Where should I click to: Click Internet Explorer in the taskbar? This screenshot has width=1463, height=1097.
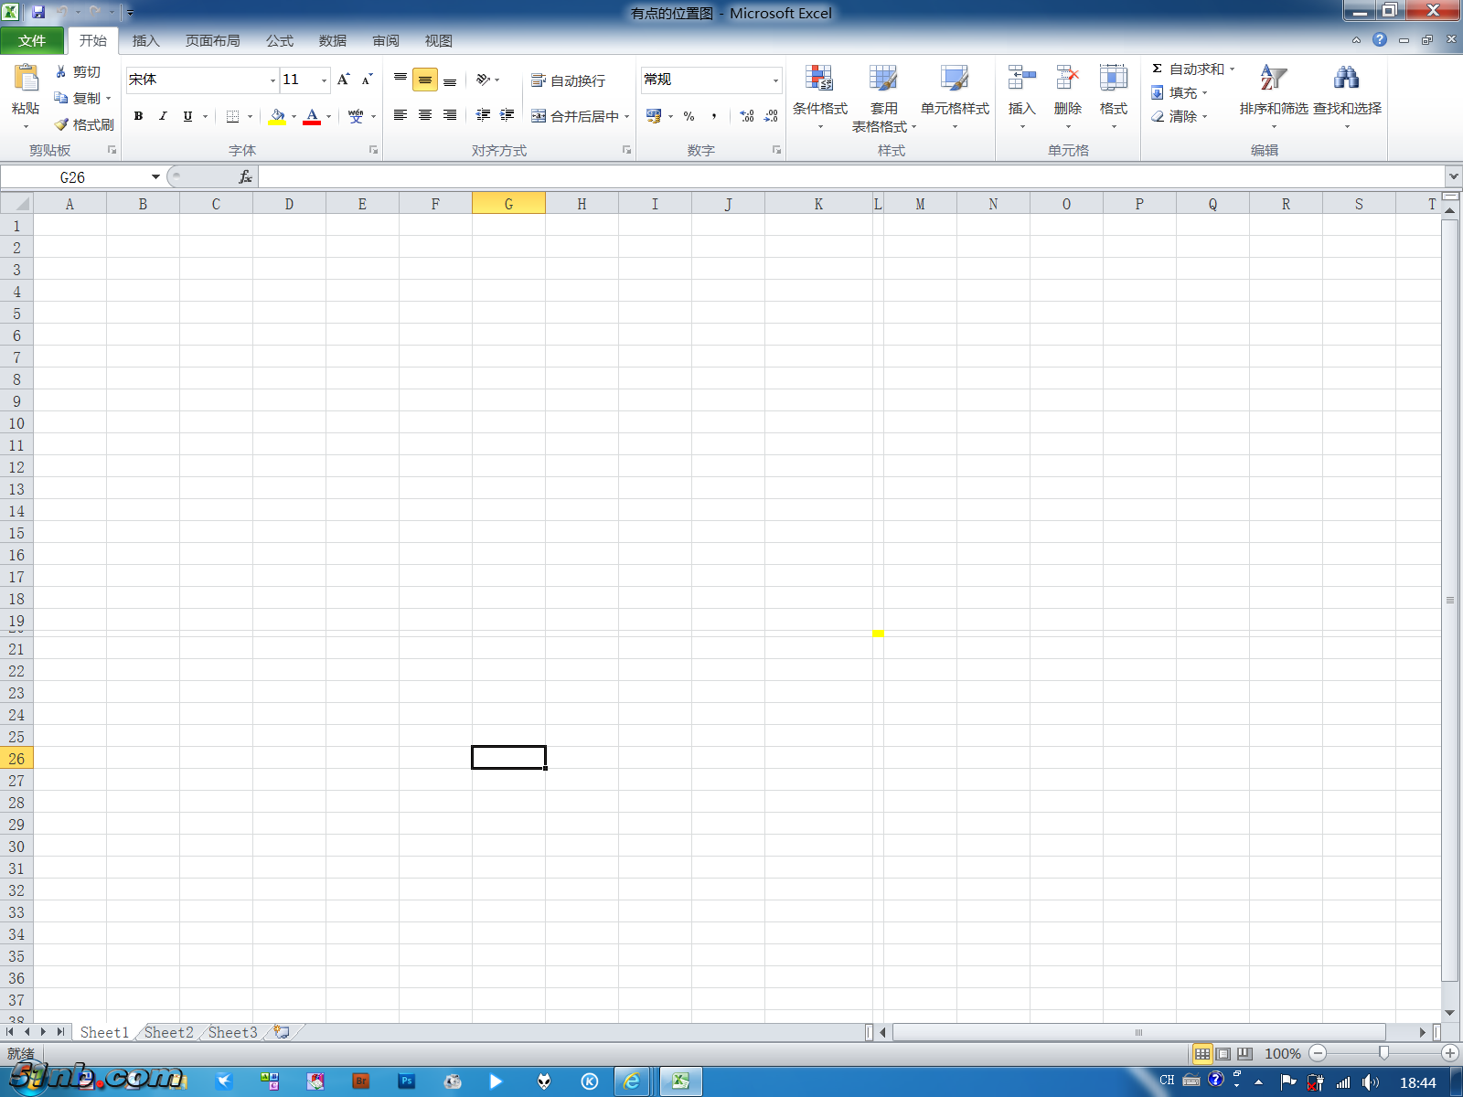631,1081
